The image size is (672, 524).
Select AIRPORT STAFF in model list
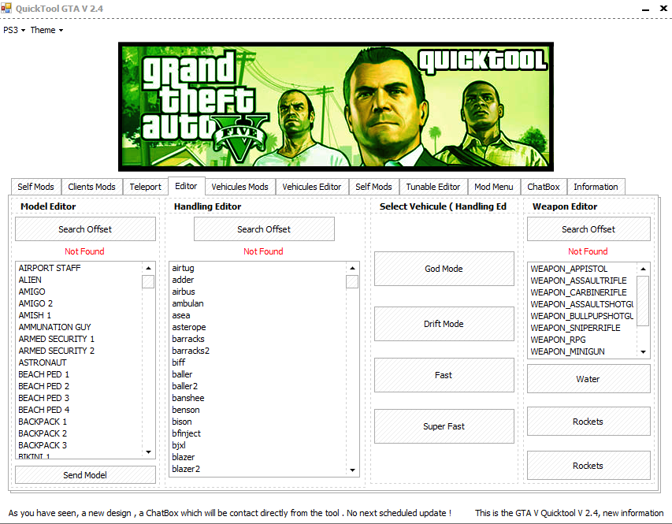pos(79,268)
